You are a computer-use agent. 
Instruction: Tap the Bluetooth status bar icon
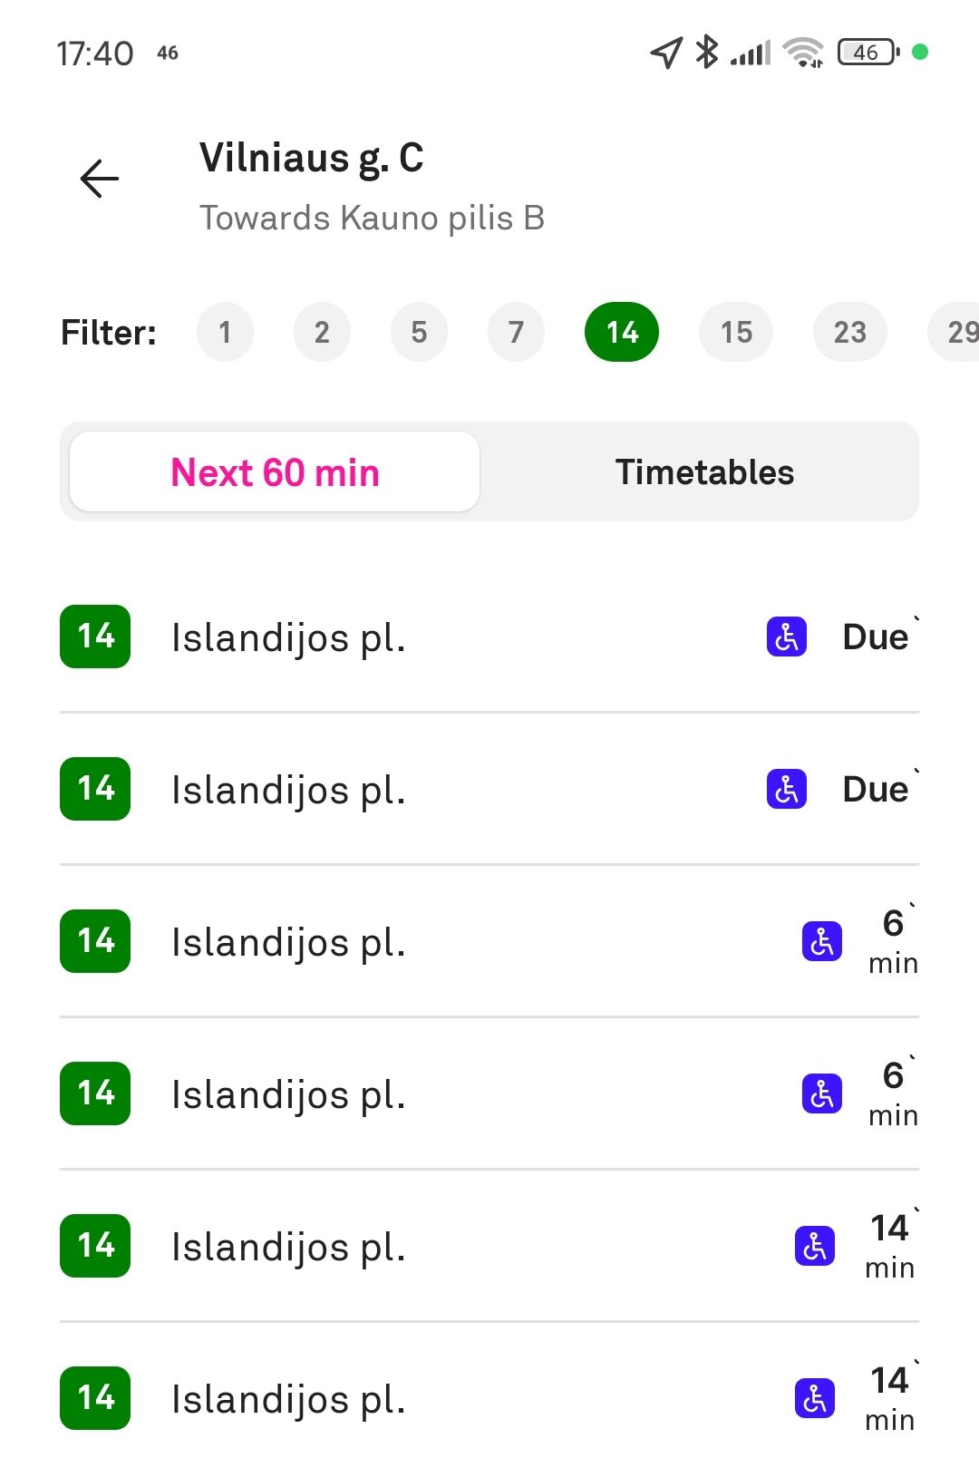pyautogui.click(x=706, y=52)
